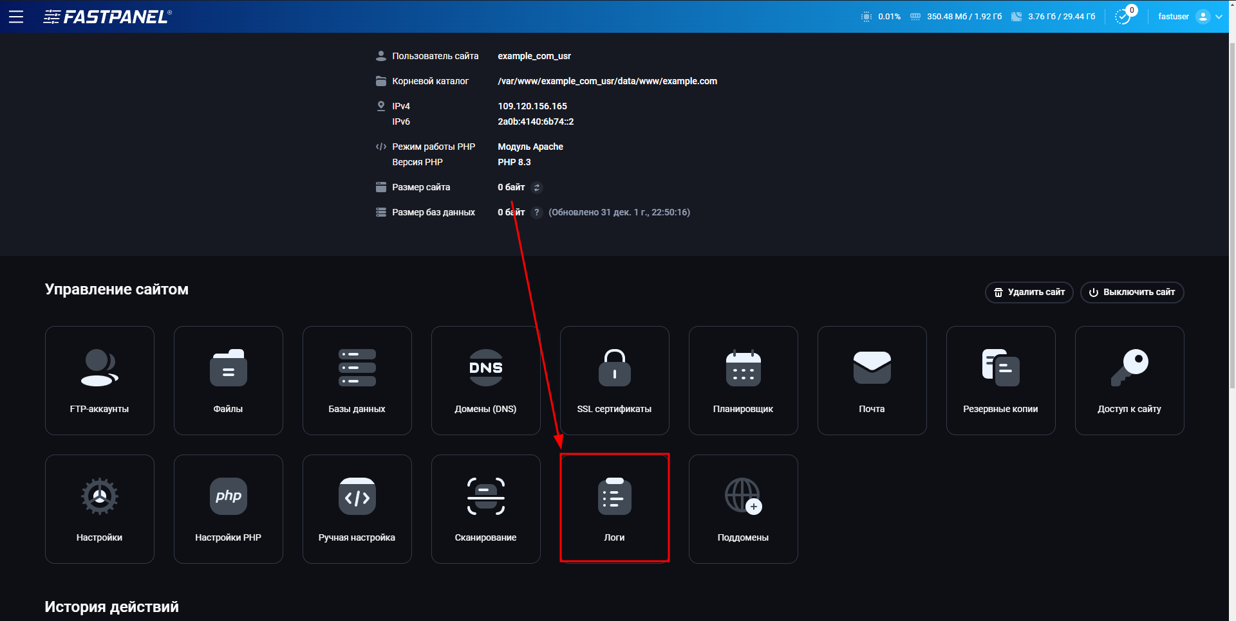Image resolution: width=1236 pixels, height=621 pixels.
Task: Open the database size help tooltip
Action: [x=536, y=212]
